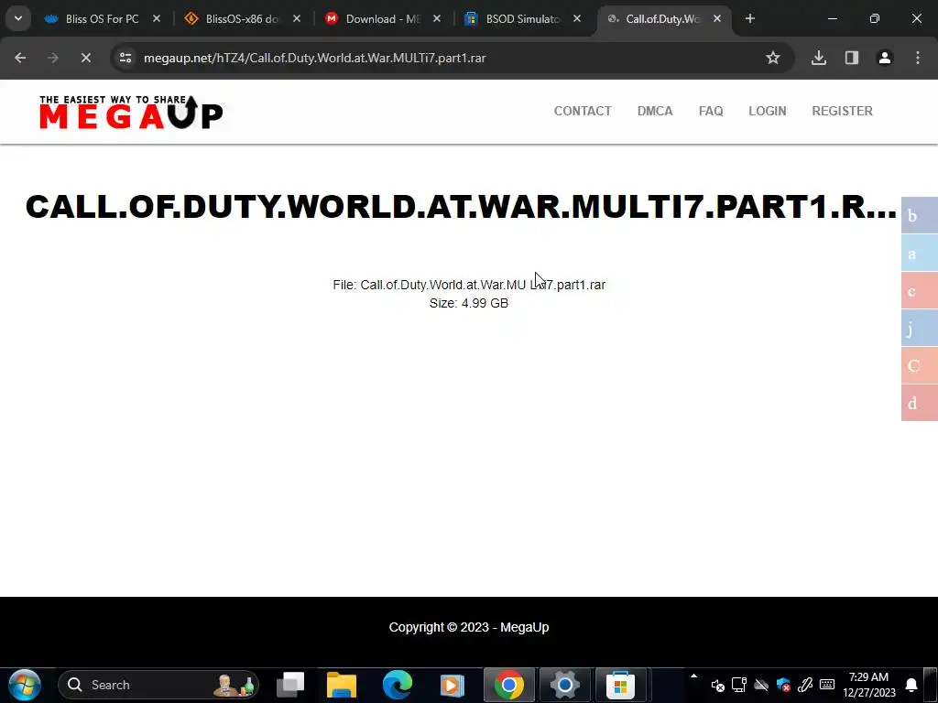Toggle the Chrome side panel
938x703 pixels.
point(852,58)
